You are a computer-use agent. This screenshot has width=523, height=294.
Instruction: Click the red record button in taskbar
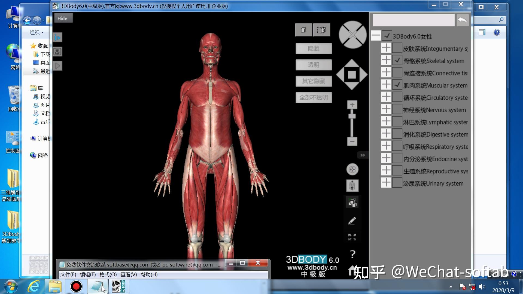click(76, 286)
